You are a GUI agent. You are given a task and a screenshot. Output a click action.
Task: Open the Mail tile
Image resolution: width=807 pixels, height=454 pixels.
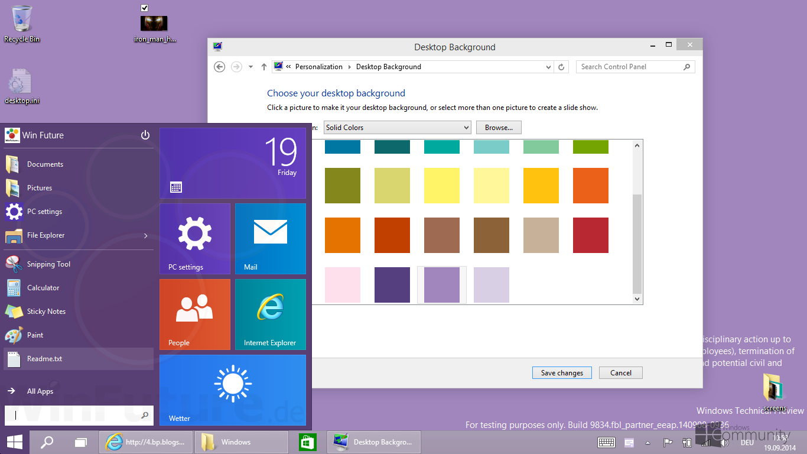coord(270,239)
